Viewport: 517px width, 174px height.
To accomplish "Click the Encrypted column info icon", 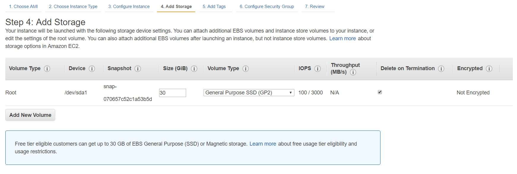I will pos(489,69).
